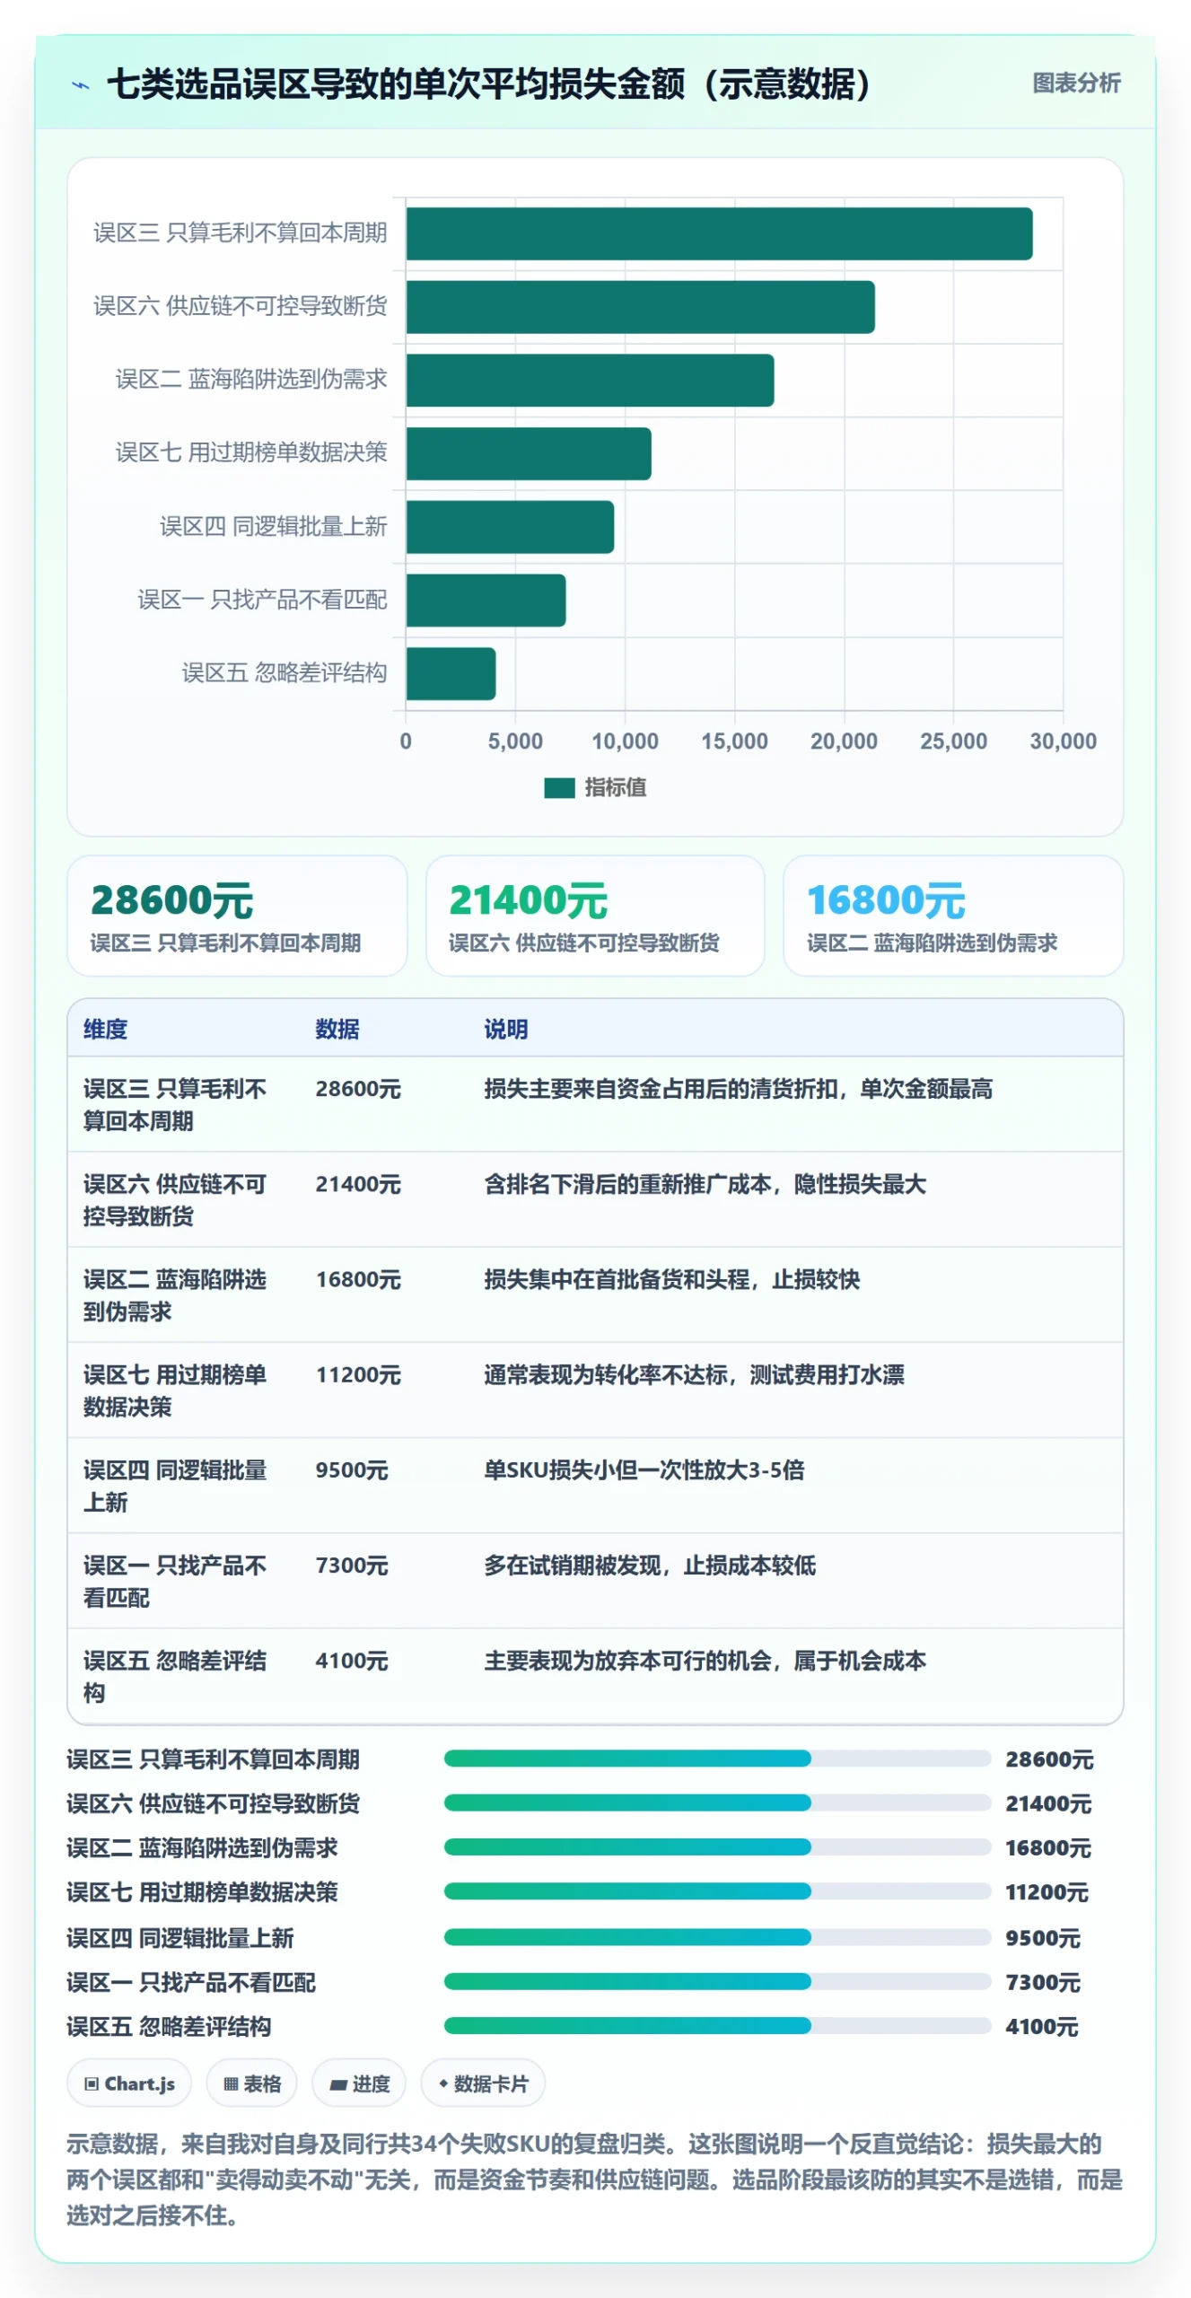The image size is (1191, 2298).
Task: Click the table cell reading 含排名下滑后的重新推广成本
Action: 705,1184
